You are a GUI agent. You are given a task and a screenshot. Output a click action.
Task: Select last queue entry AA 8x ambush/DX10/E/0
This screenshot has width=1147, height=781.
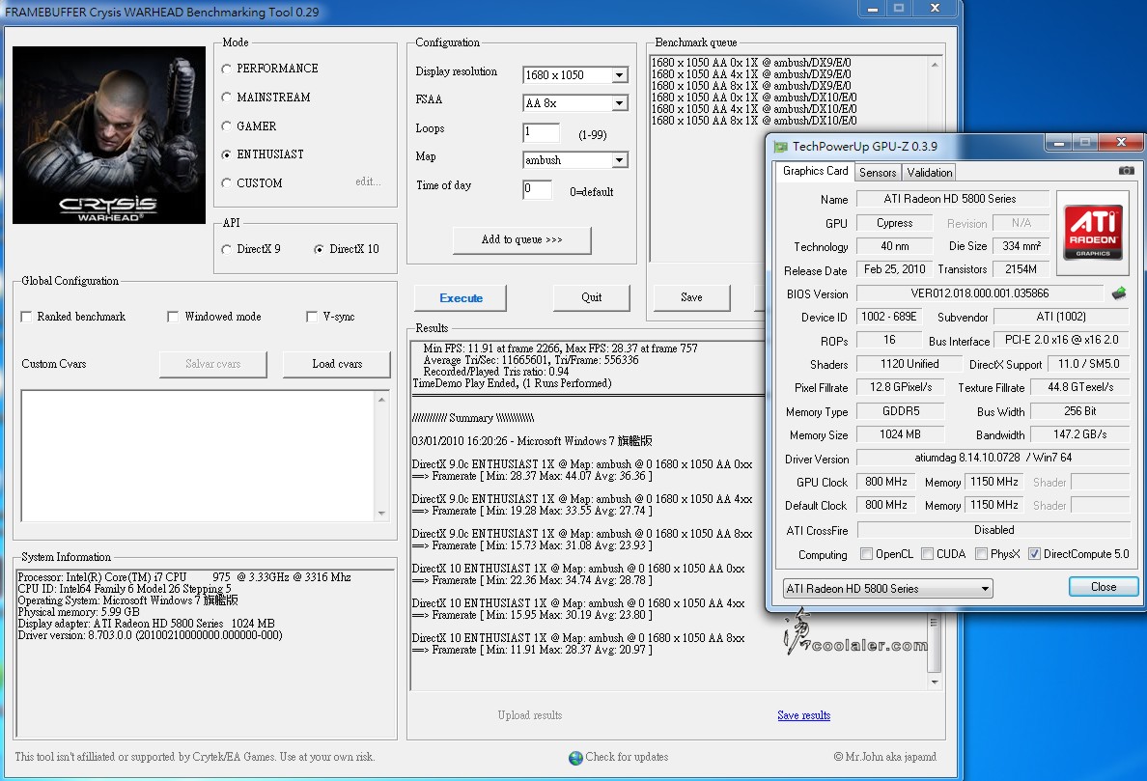(753, 121)
